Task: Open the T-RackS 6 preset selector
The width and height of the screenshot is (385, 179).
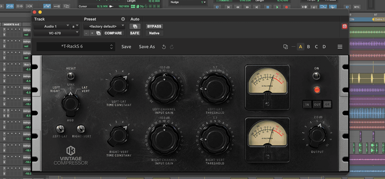Action: pos(76,47)
